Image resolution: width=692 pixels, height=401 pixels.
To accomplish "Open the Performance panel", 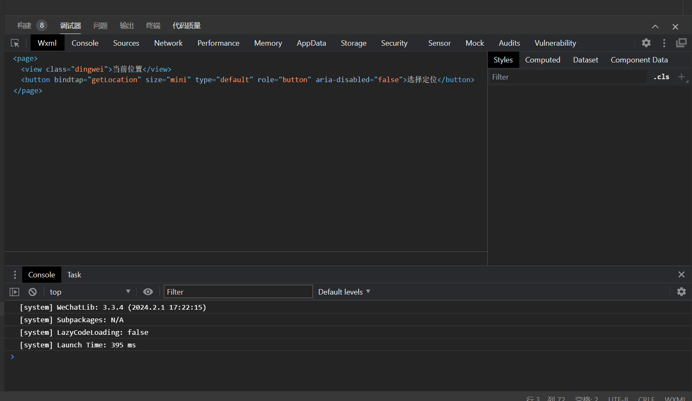I will (x=219, y=43).
